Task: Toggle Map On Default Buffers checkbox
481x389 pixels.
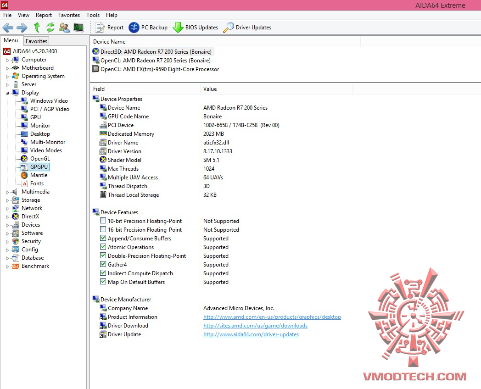Action: [x=103, y=281]
